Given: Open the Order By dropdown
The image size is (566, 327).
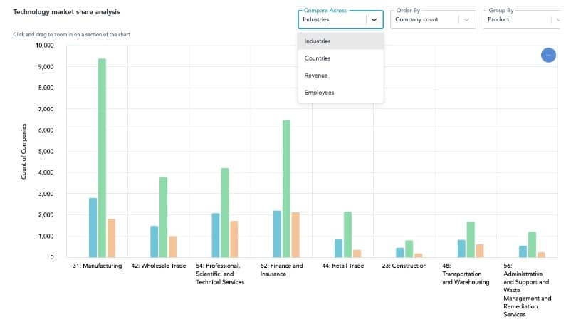Looking at the screenshot, I should (x=433, y=20).
